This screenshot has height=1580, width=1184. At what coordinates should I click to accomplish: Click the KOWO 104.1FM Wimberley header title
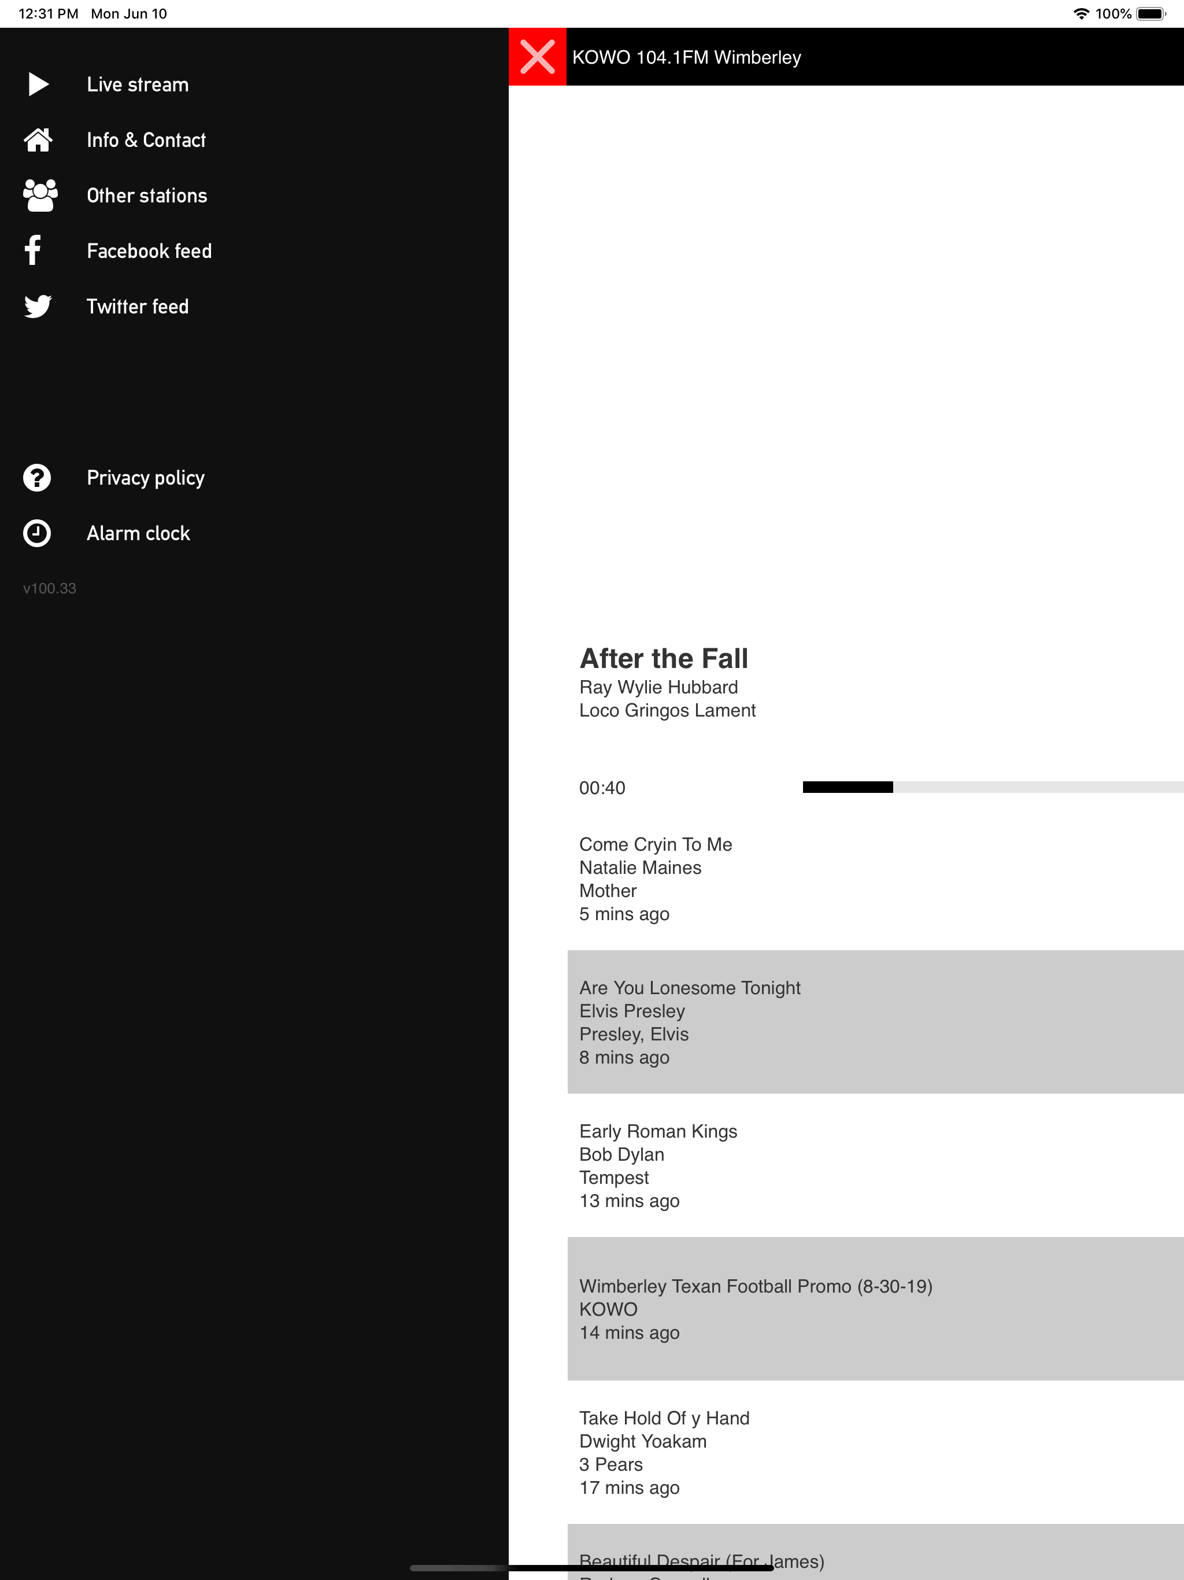tap(686, 57)
